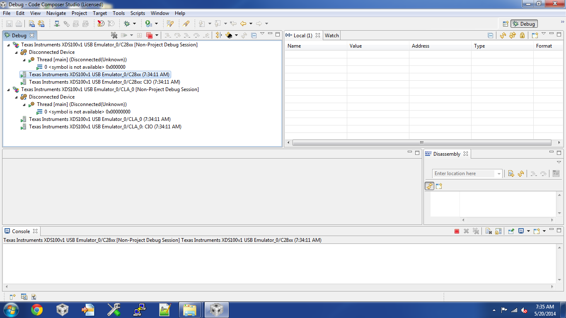566x318 pixels.
Task: Click the Value column header
Action: coord(378,46)
